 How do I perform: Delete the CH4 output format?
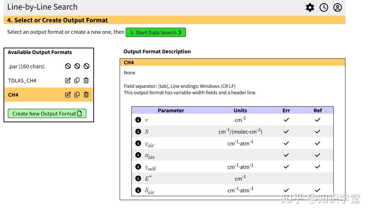pyautogui.click(x=86, y=95)
